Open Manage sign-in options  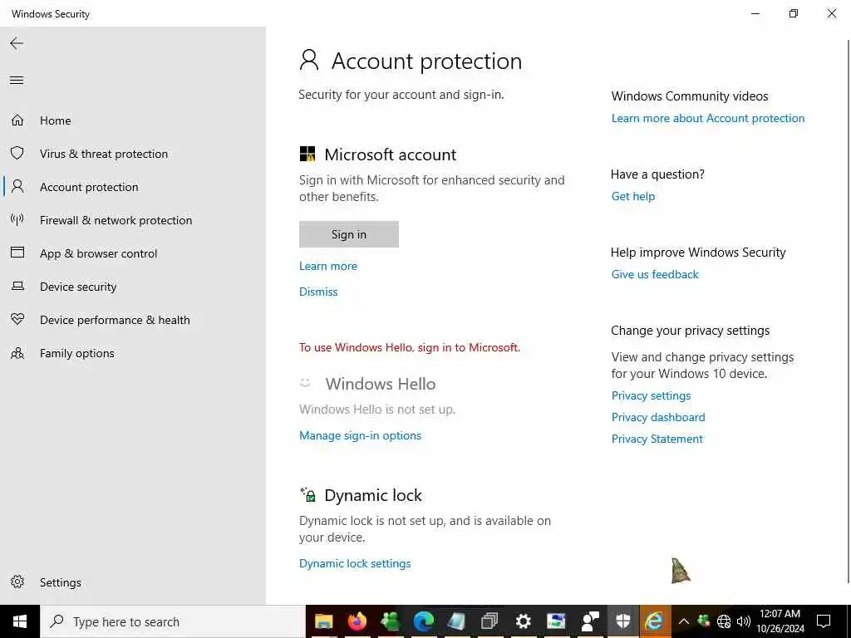pos(360,435)
